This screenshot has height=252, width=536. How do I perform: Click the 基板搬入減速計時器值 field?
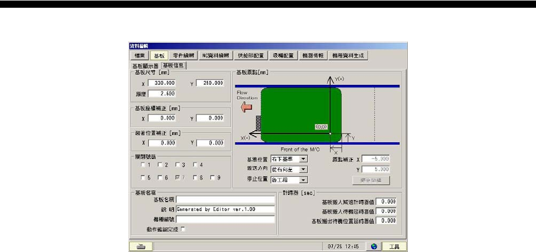386,202
